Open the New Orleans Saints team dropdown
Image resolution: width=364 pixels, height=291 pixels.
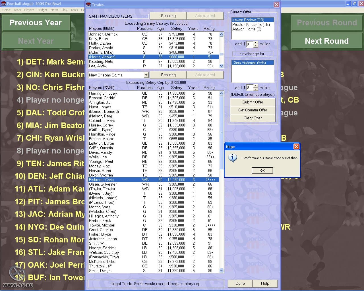[x=146, y=75]
